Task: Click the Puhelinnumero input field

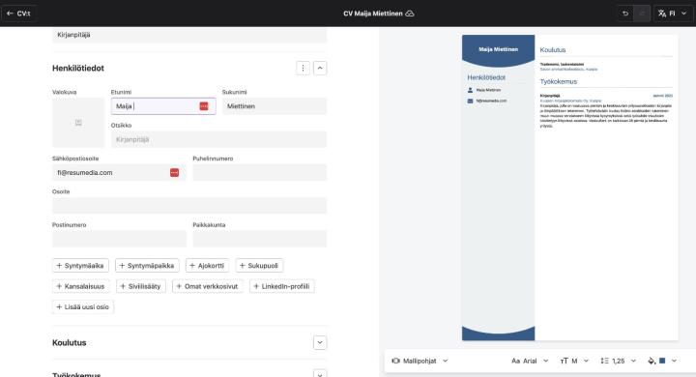Action: click(x=260, y=172)
